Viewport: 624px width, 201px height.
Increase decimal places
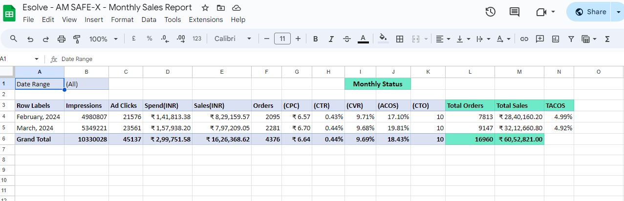click(x=180, y=39)
